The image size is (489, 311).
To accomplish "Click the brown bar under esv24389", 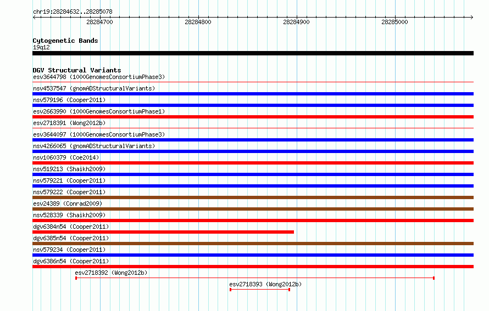I will (253, 209).
